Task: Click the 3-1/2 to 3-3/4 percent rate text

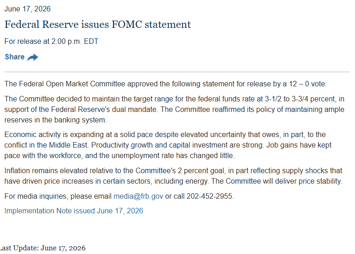Action: click(x=300, y=99)
